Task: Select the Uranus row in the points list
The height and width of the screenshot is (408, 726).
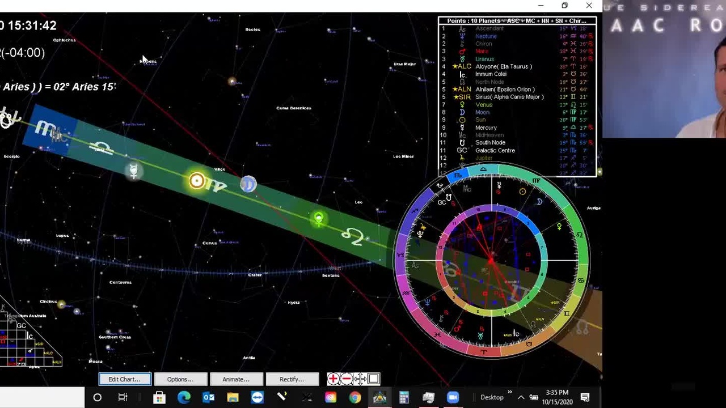Action: click(517, 59)
